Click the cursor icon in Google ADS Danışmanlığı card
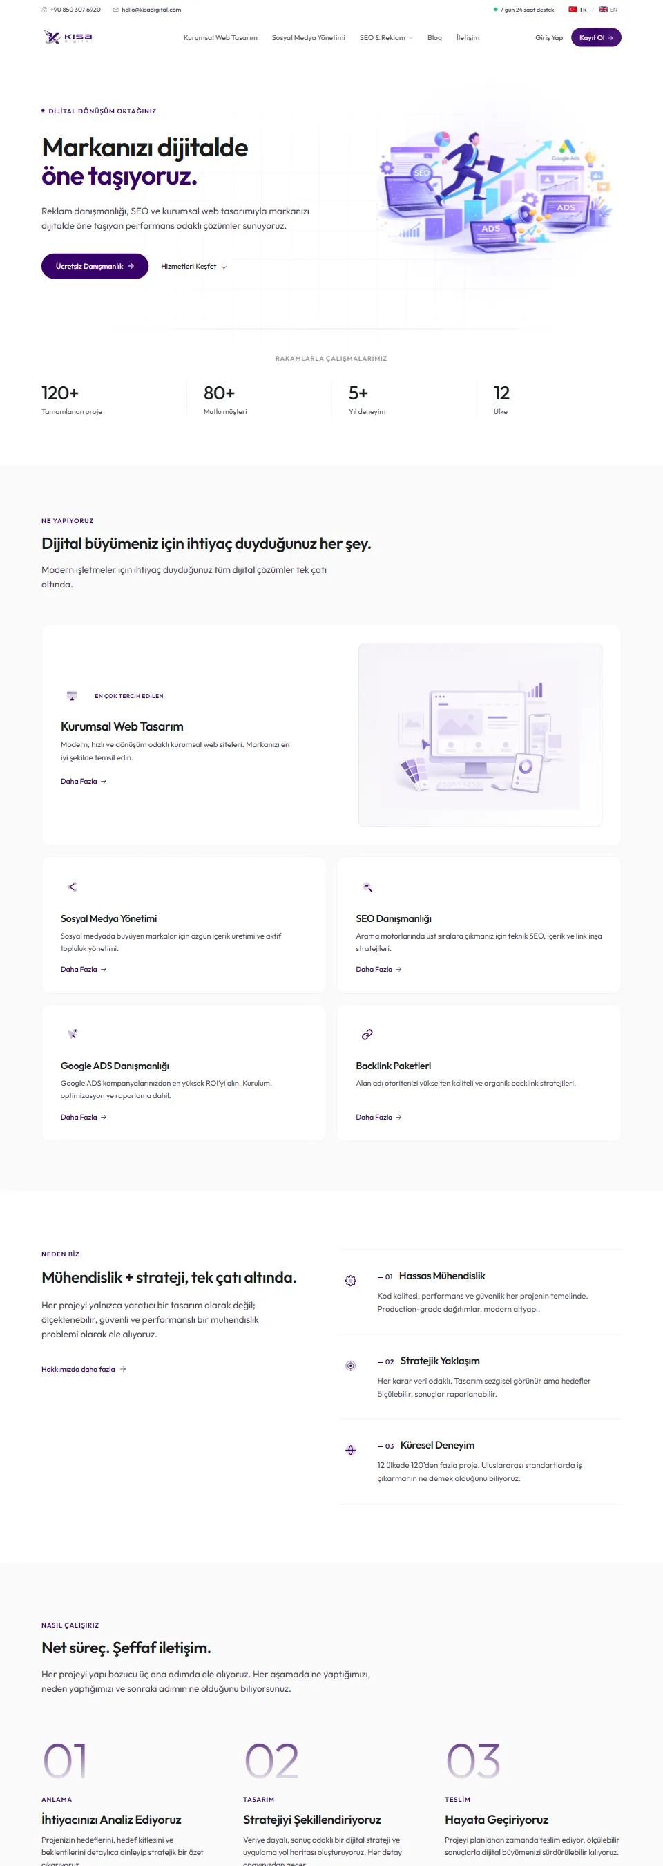The height and width of the screenshot is (1866, 663). (x=73, y=1035)
